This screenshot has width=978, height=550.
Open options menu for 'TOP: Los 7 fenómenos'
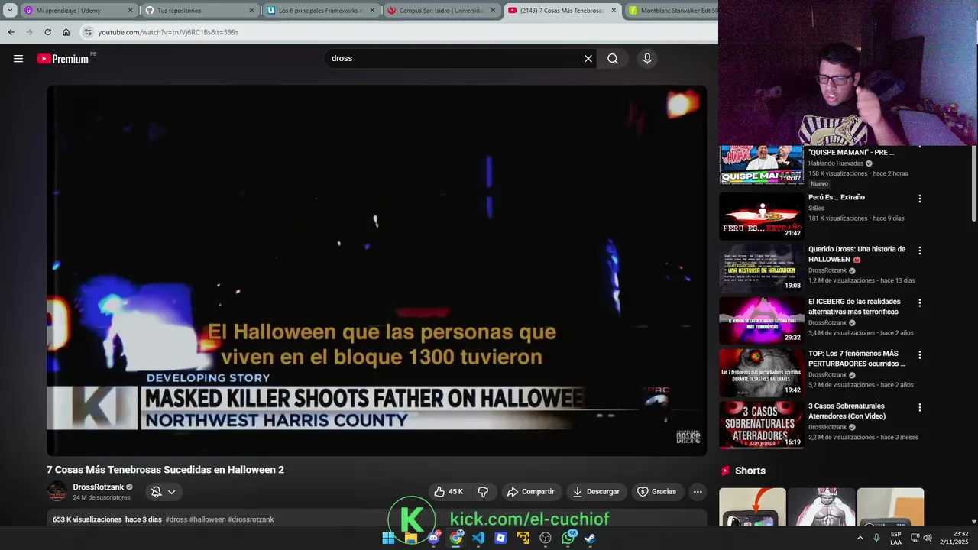tap(919, 355)
